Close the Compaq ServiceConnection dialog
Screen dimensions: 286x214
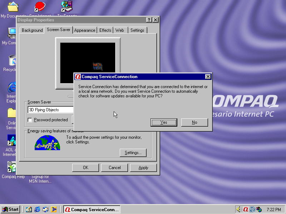[208, 77]
